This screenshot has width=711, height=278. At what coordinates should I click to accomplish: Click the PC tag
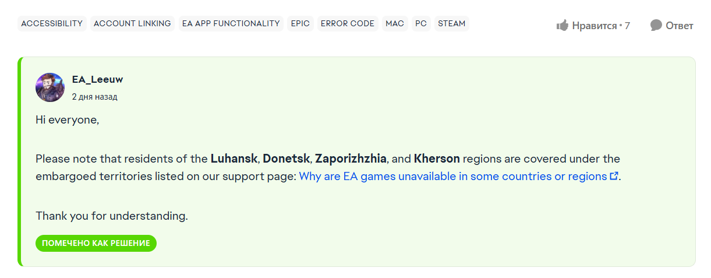[x=420, y=24]
